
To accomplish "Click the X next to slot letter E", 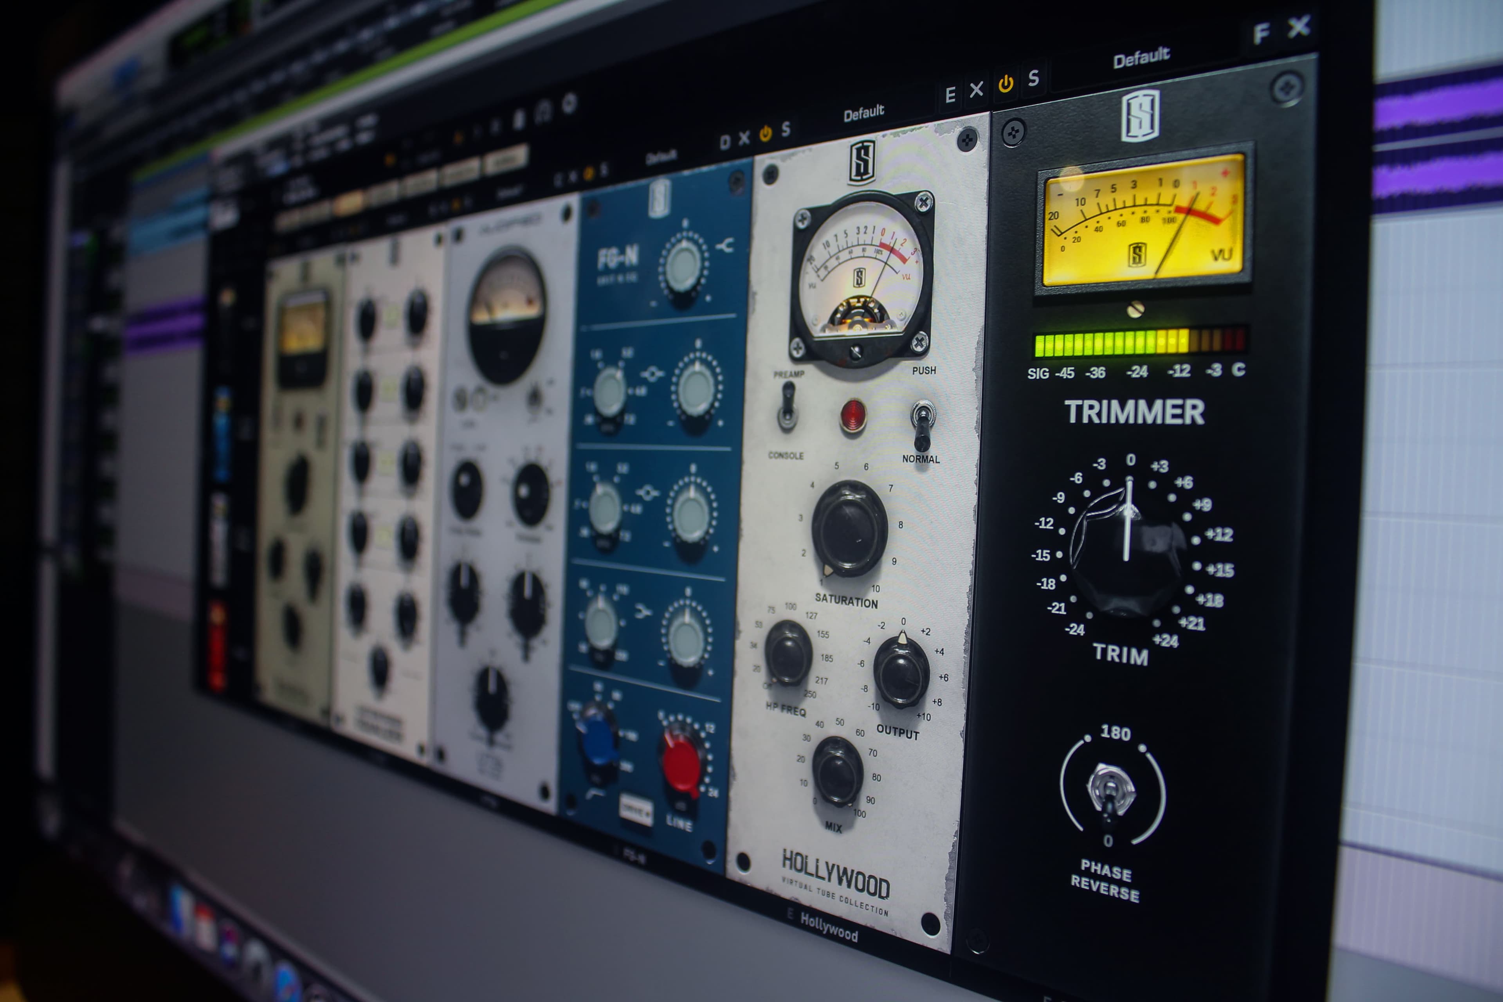I will pos(977,90).
